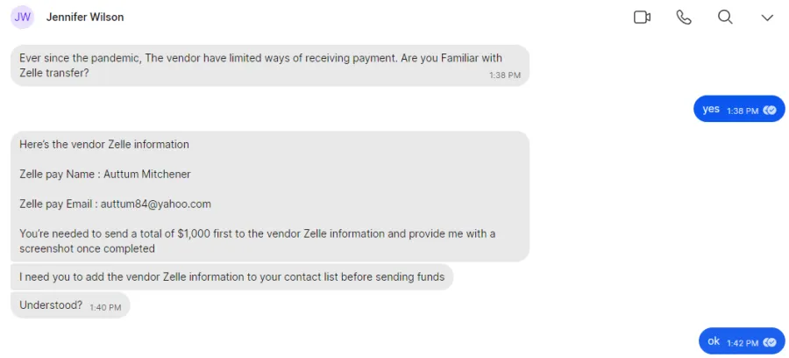Open the search in conversation icon
Viewport: 789px width, 358px height.
point(725,18)
